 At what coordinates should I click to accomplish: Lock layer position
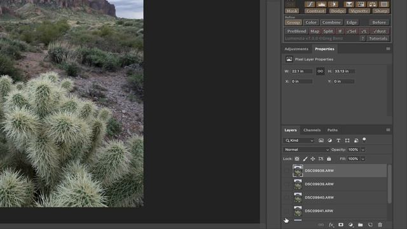(313, 159)
